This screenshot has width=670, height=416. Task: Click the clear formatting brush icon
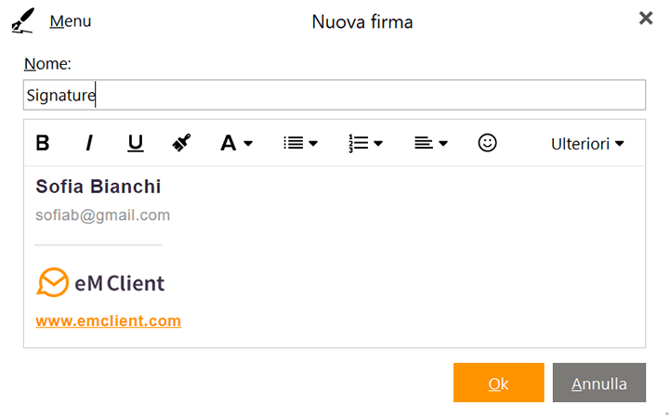181,143
